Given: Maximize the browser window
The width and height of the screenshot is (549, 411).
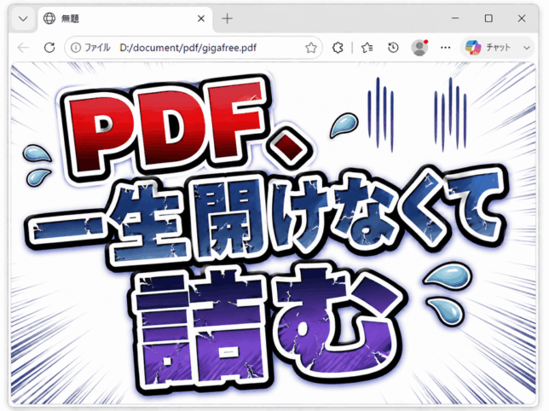Looking at the screenshot, I should [x=488, y=18].
